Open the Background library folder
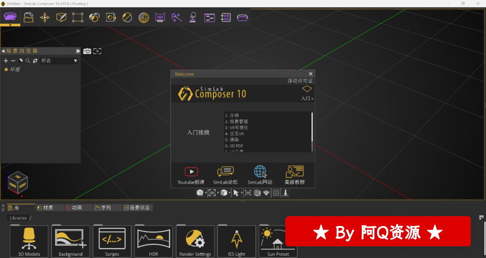486x258 pixels. click(71, 241)
